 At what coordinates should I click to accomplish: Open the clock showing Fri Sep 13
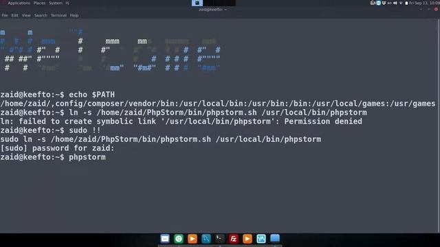tap(424, 3)
